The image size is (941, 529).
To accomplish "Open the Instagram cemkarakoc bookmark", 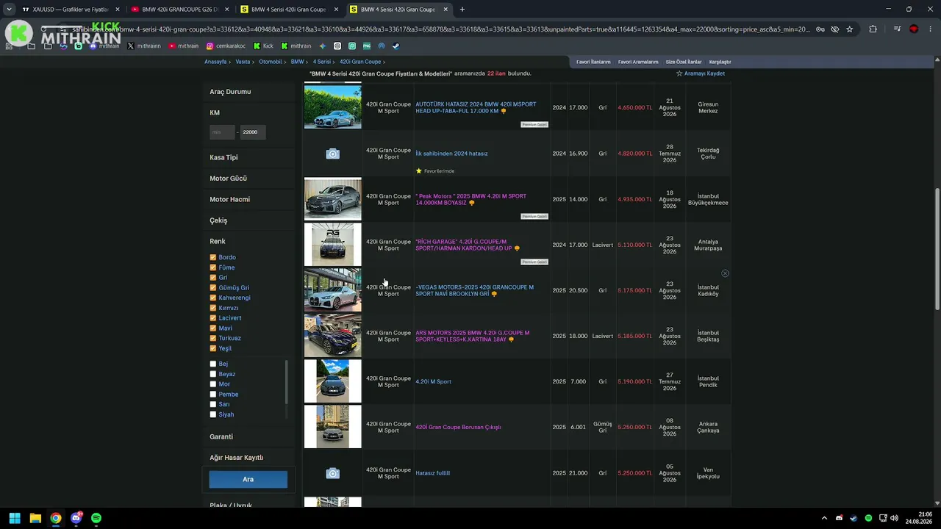I will [226, 46].
